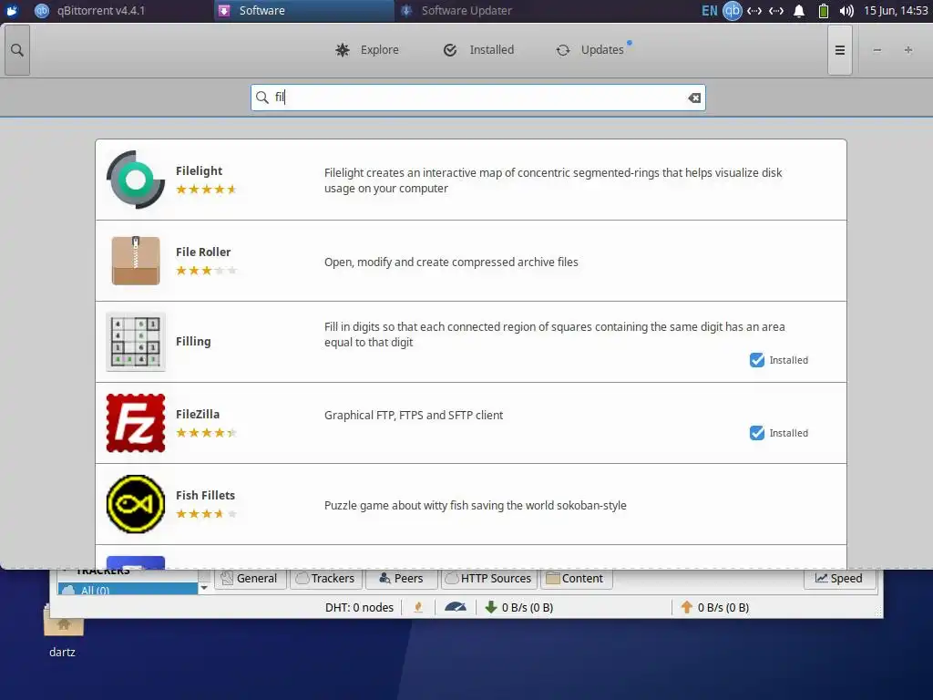
Task: Select the Fish Fillets title
Action: pyautogui.click(x=205, y=495)
